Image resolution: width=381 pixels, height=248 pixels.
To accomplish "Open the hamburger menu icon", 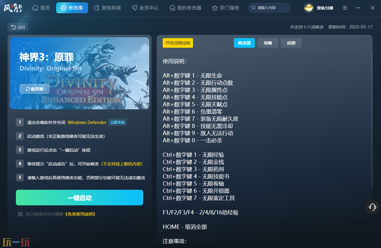I will pos(345,8).
